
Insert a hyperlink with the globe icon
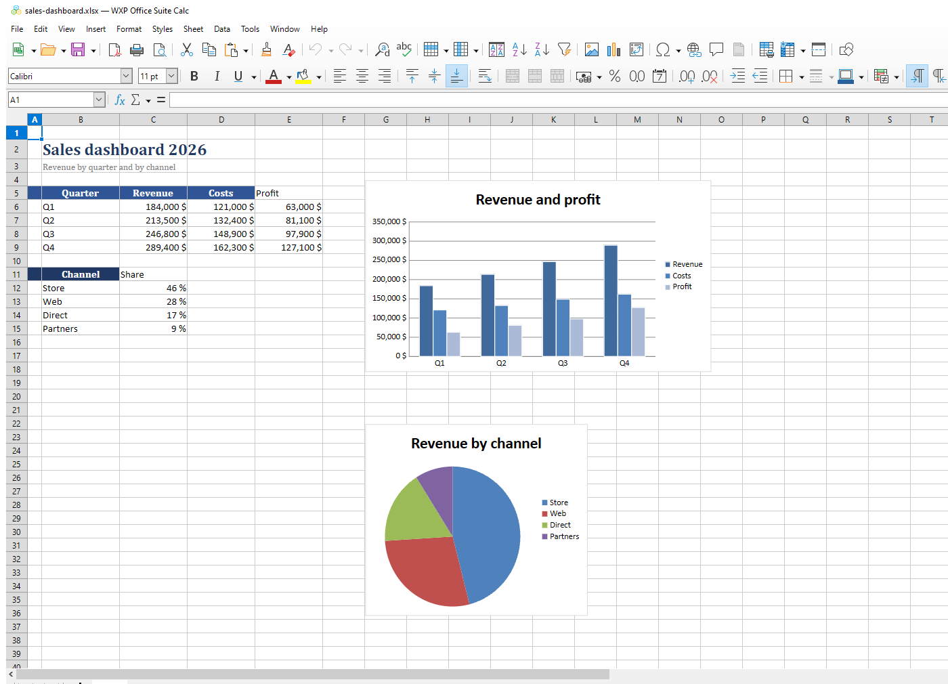point(693,49)
